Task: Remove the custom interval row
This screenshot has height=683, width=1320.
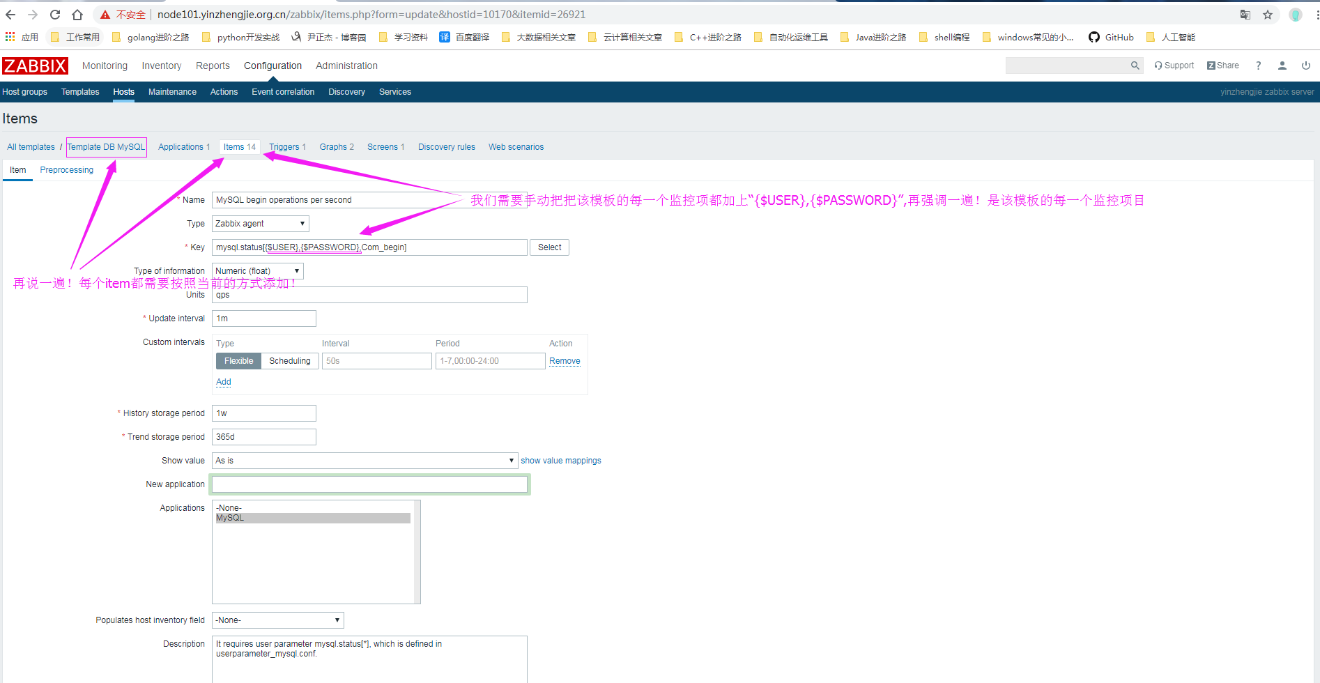Action: 565,361
